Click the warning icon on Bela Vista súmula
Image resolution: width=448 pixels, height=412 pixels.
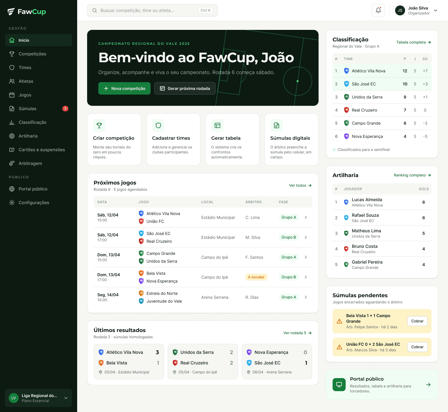tap(339, 321)
